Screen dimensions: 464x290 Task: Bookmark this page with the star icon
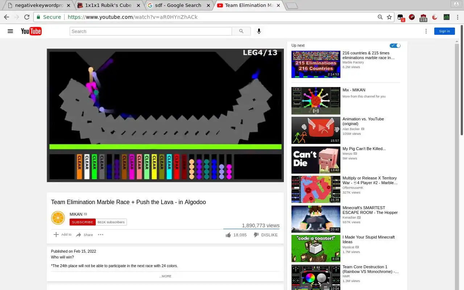(x=389, y=17)
